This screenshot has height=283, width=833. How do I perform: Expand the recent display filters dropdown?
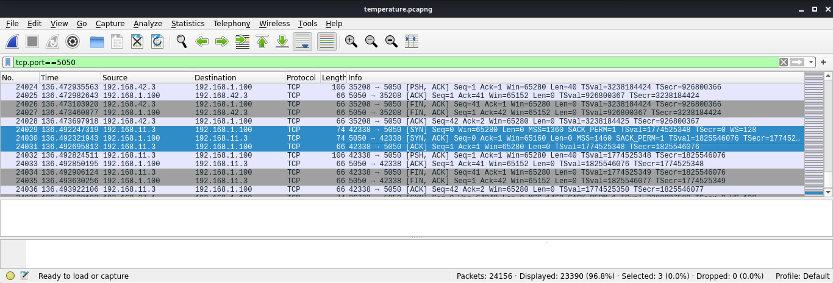[x=811, y=62]
